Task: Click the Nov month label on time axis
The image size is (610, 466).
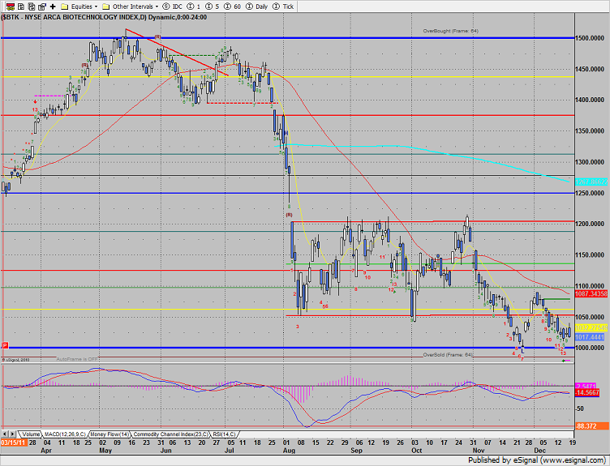Action: tap(479, 451)
